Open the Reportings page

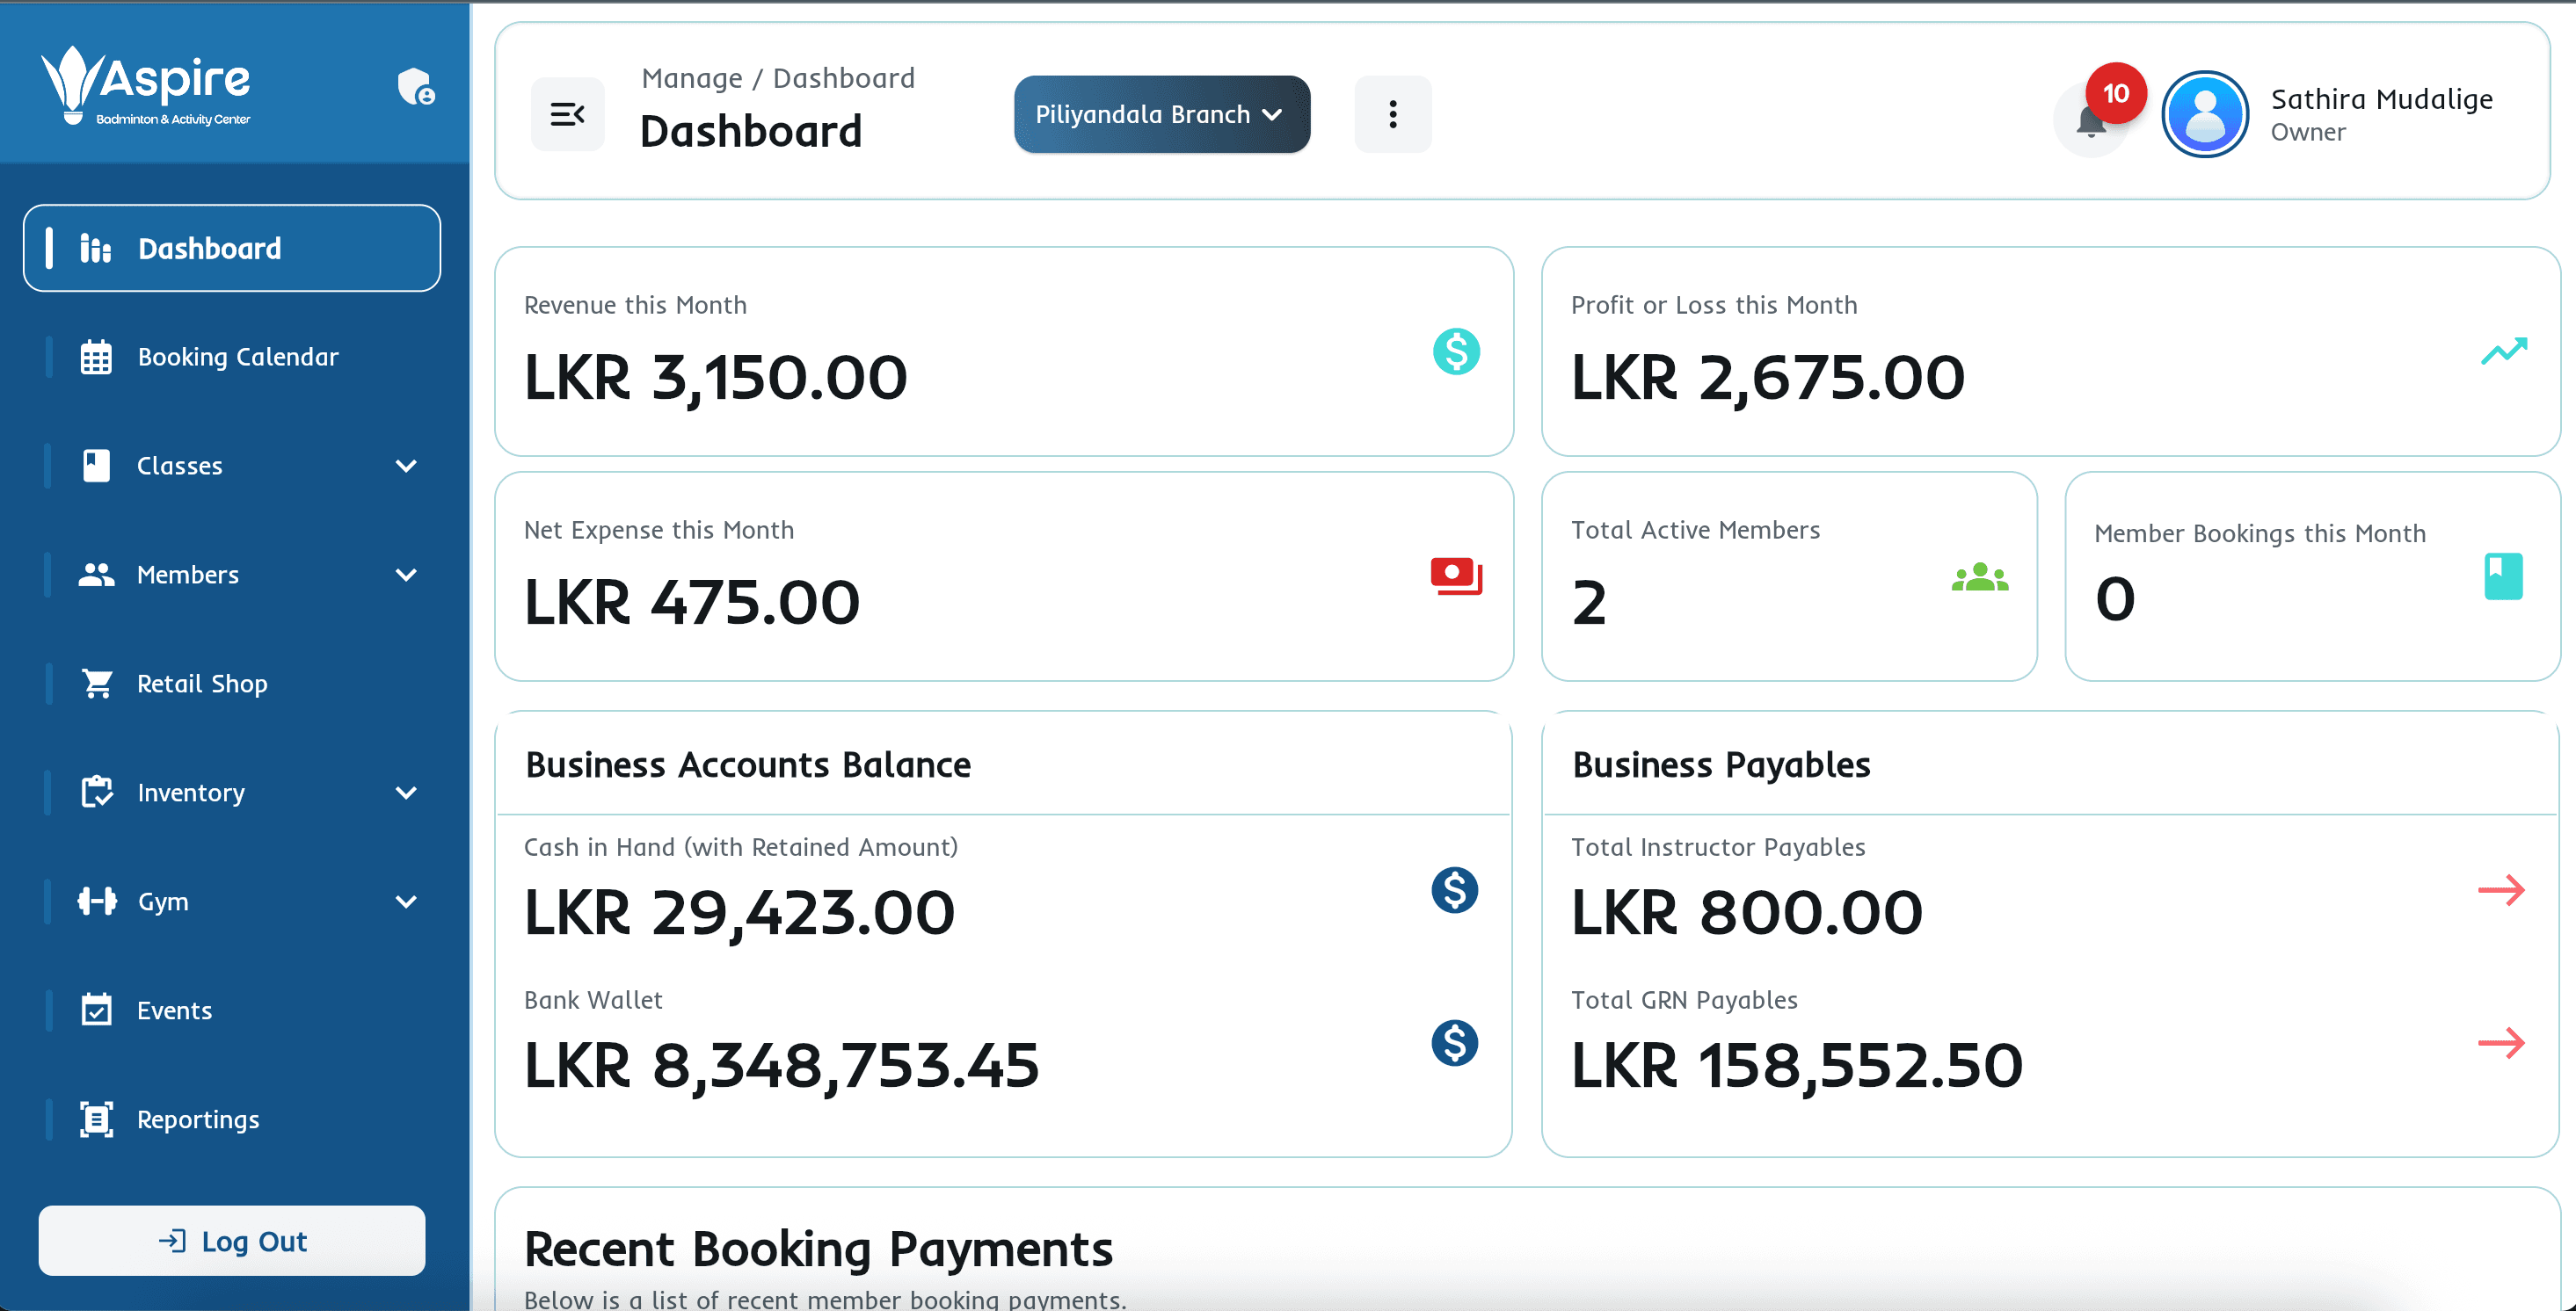pyautogui.click(x=198, y=1119)
